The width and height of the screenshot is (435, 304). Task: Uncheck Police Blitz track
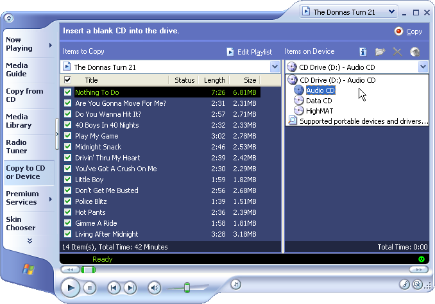(x=68, y=201)
